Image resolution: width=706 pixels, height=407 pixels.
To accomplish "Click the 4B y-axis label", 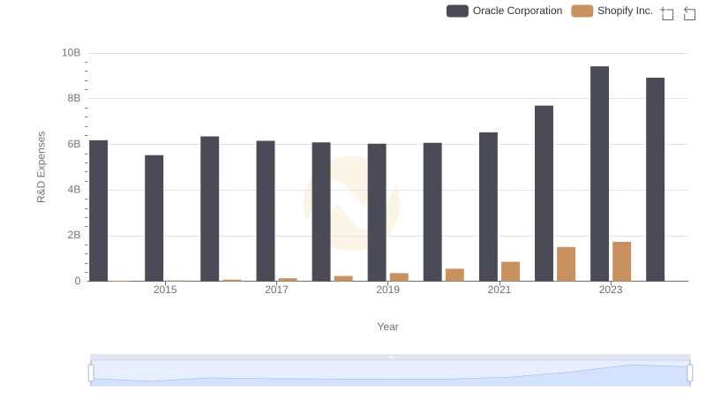I will click(74, 190).
